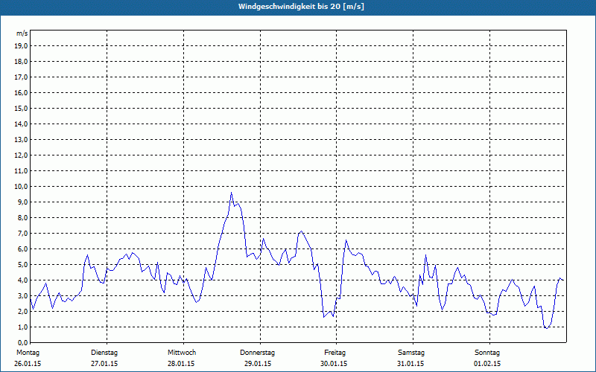Click the '14,0' y-axis label
The height and width of the screenshot is (372, 596).
21,124
